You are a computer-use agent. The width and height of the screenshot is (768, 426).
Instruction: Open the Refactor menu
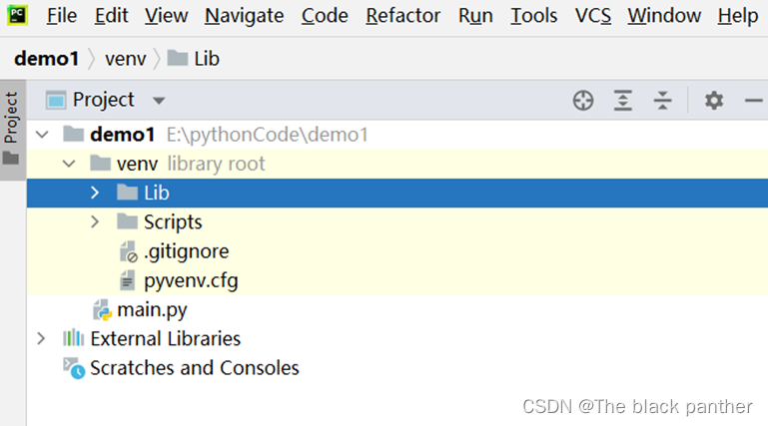pyautogui.click(x=402, y=15)
